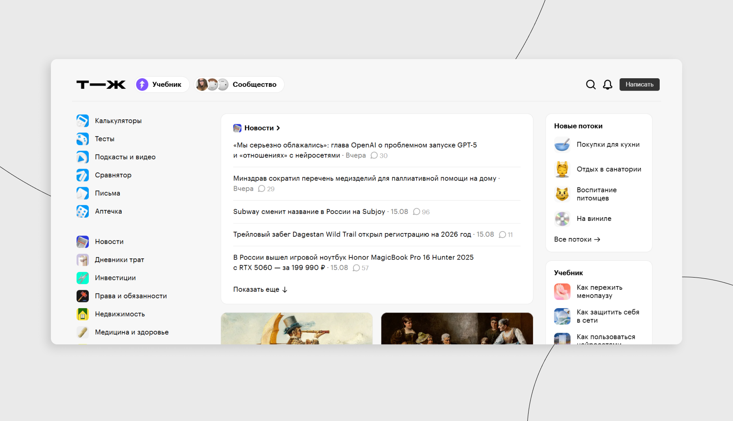Screen dimensions: 733x421
Task: Click the Дневники трат icon
Action: [x=83, y=260]
